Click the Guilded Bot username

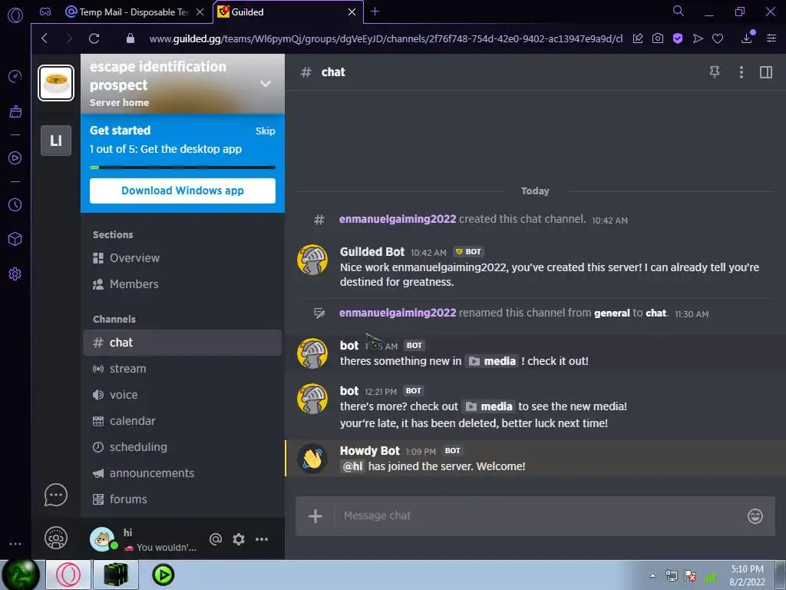click(372, 252)
